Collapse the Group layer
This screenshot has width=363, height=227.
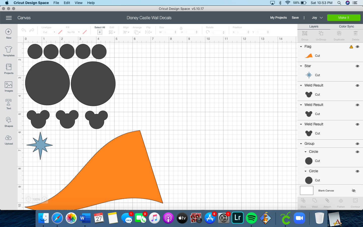click(301, 144)
